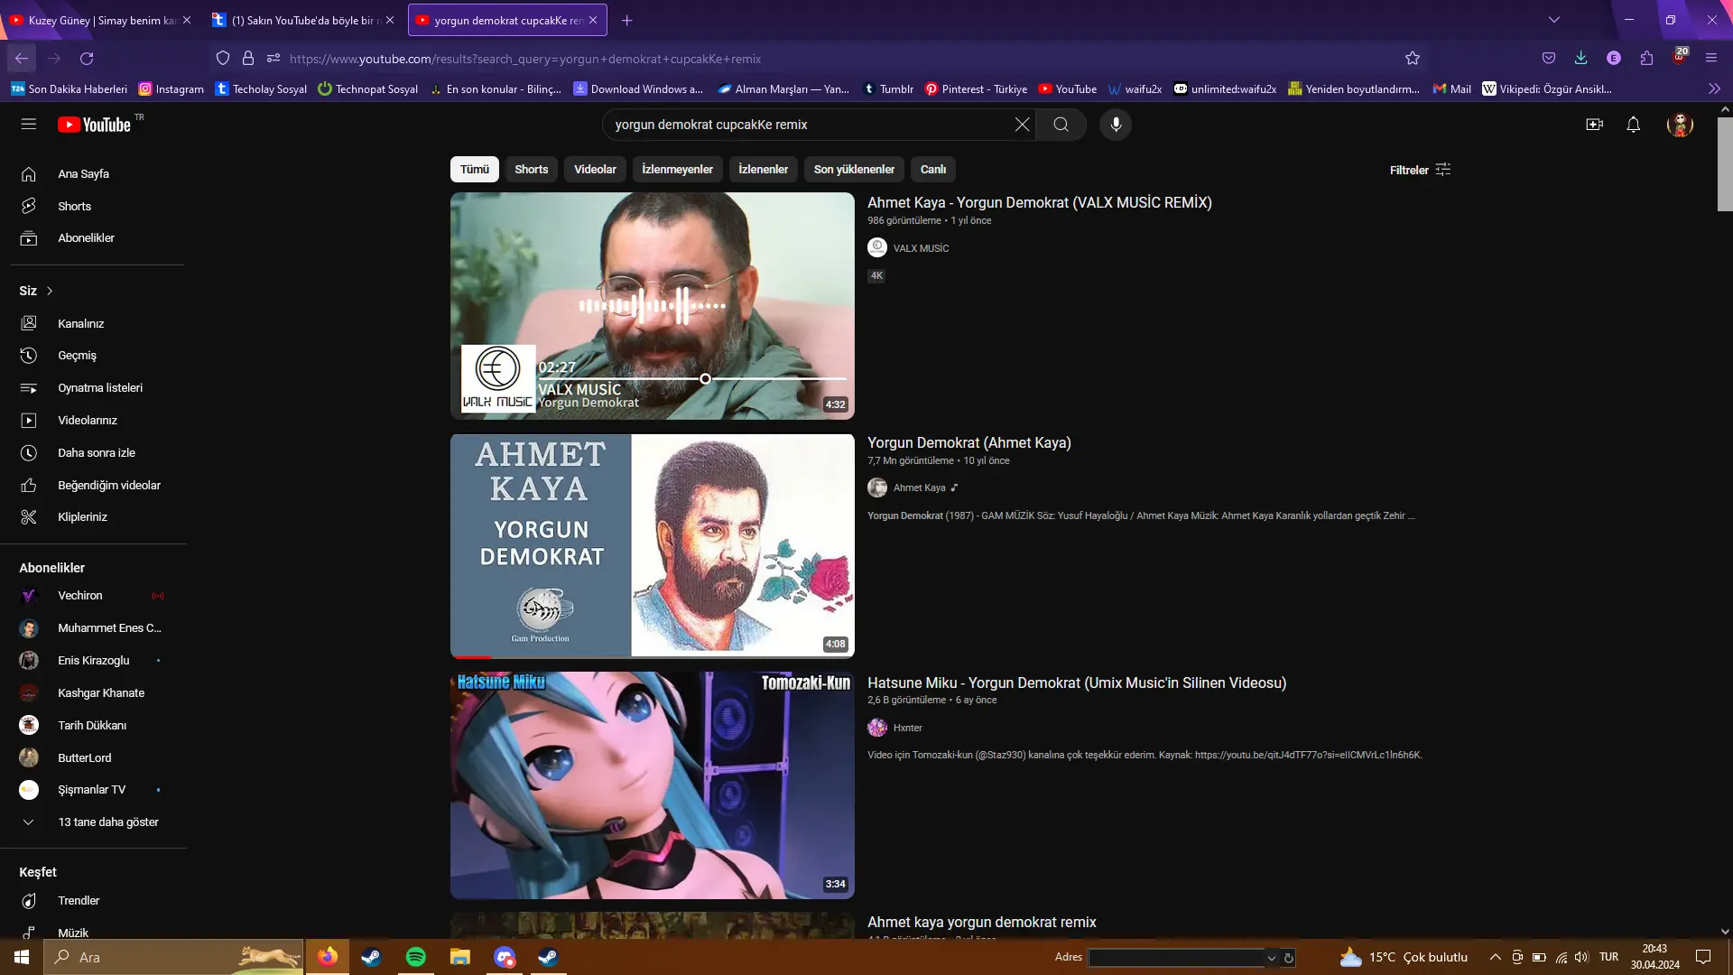
Task: Open Yorgun Demokrat (Ahmet Kaya) title
Action: coord(969,443)
